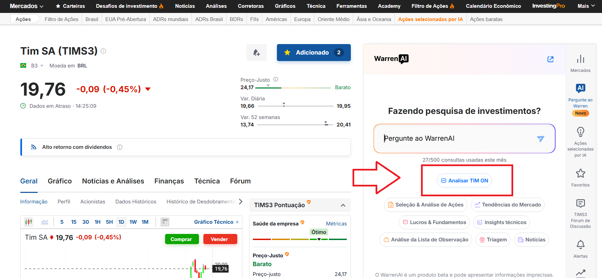Click the info icon next to Tim SA (TIMS3)

[x=103, y=51]
